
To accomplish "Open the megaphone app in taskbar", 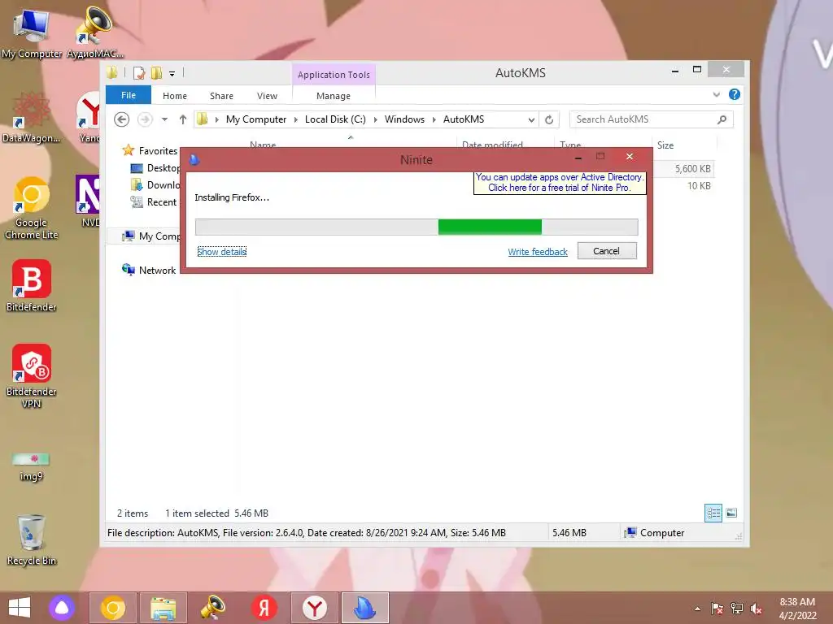I will coord(213,608).
